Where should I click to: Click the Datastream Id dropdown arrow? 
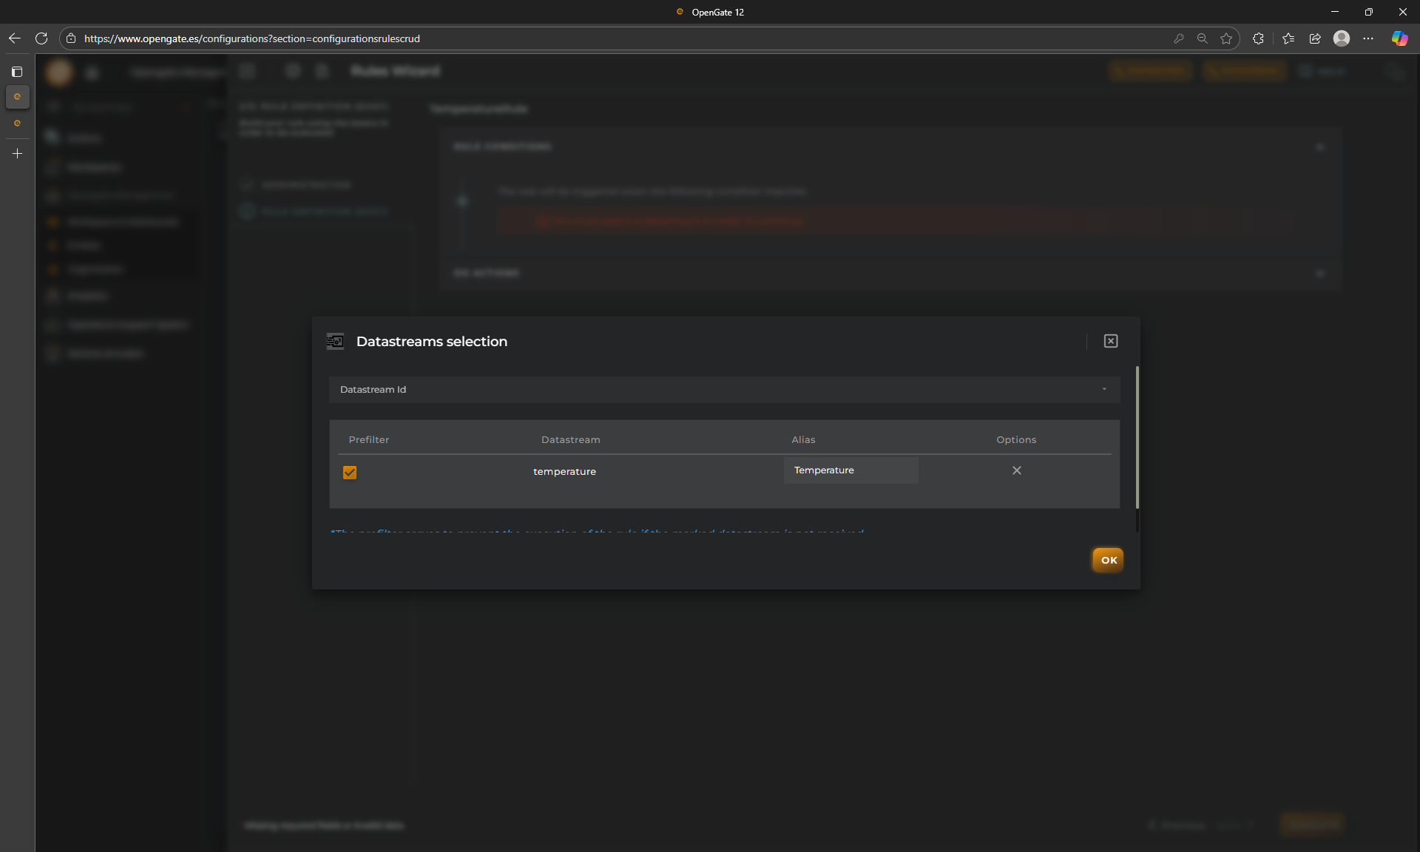click(x=1104, y=390)
